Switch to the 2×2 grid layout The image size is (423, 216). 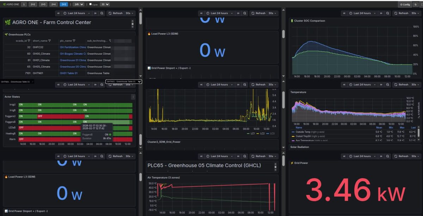32,5
